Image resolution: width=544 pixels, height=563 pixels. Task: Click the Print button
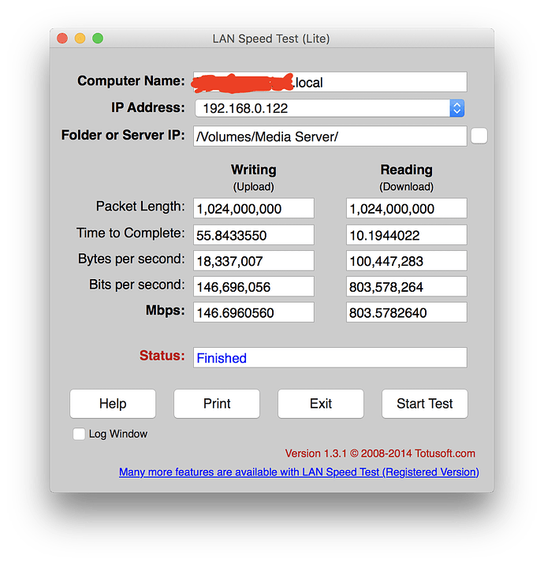(217, 404)
